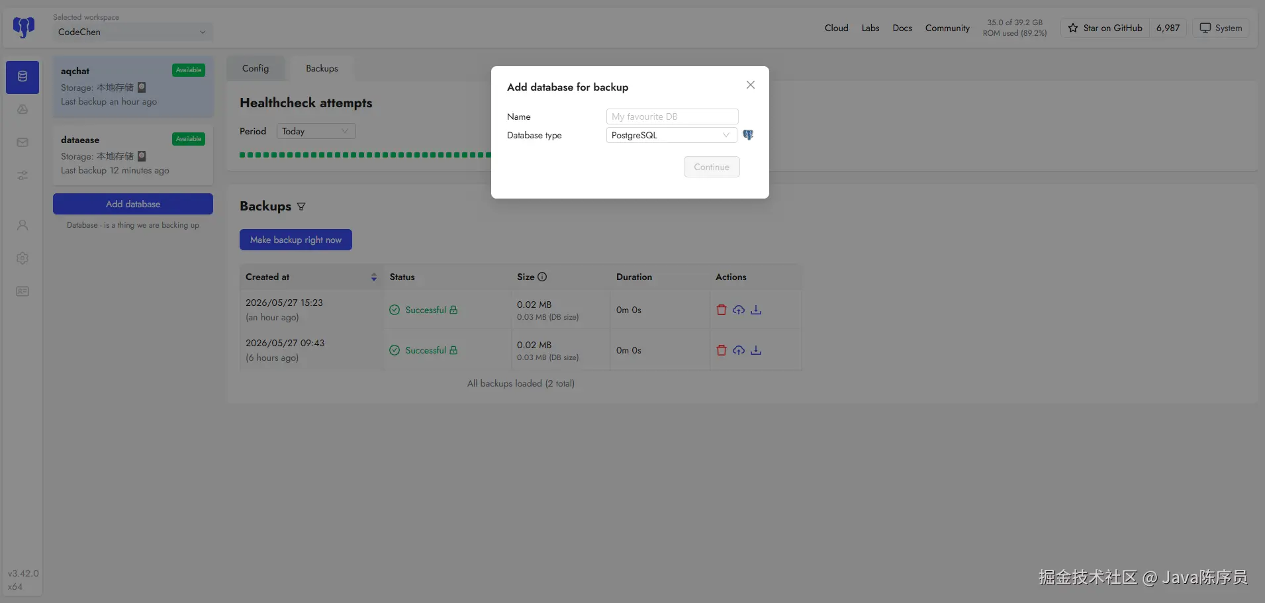Click Make backup right now

[296, 240]
